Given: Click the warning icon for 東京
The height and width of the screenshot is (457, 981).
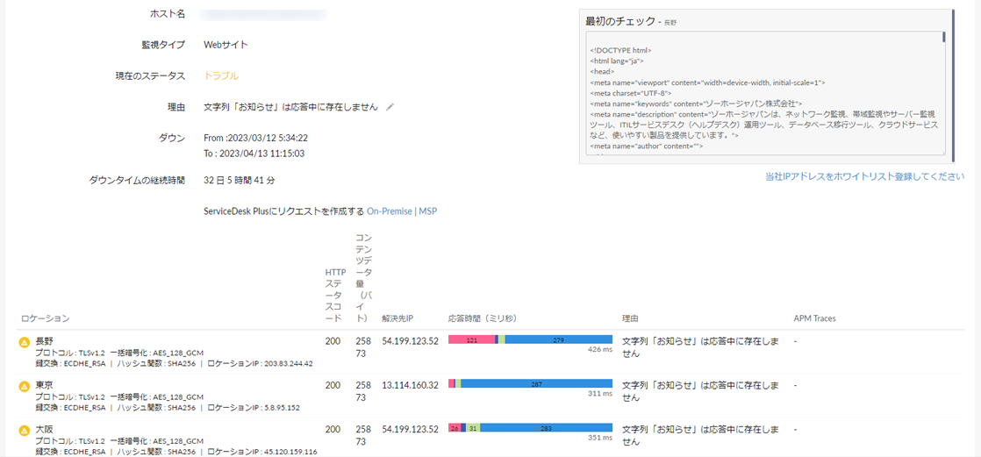Looking at the screenshot, I should 25,386.
